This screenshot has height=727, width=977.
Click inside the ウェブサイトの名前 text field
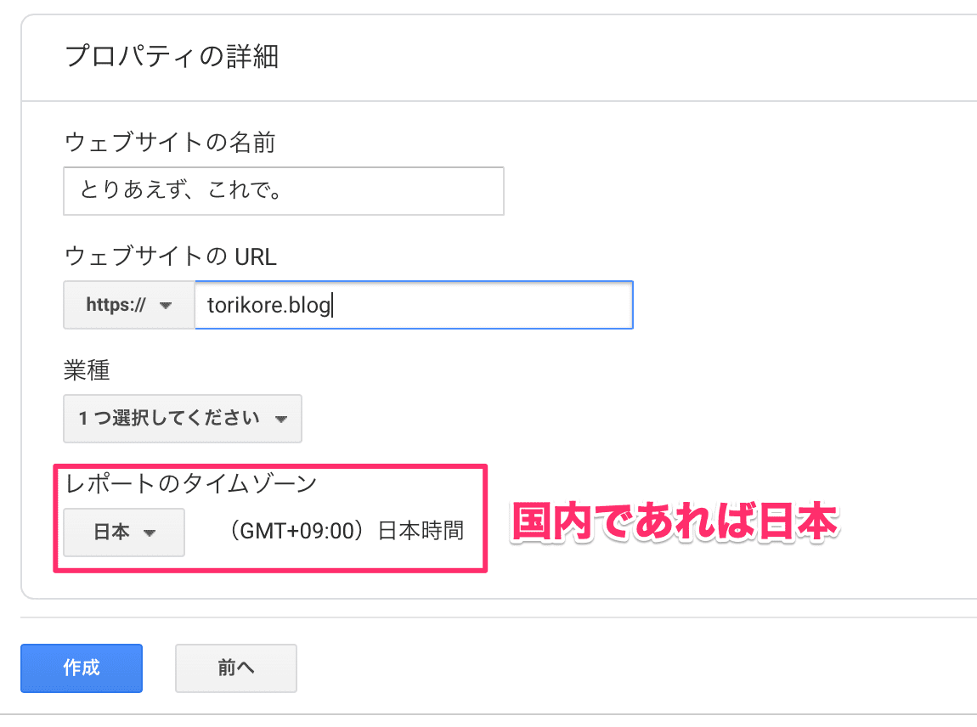[x=283, y=191]
